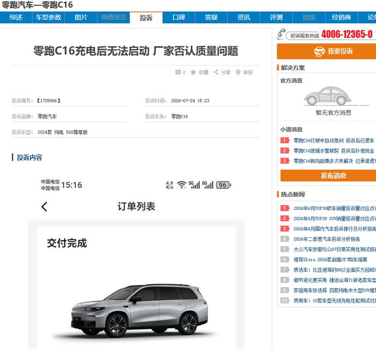The width and height of the screenshot is (376, 349).
Task: Open news 2026年二季度汽车投诉分析报告
Action: (327, 239)
